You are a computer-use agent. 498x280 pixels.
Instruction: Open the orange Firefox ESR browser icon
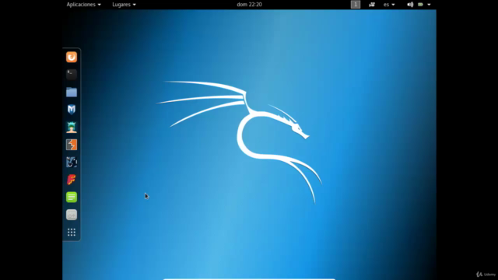[x=72, y=57]
